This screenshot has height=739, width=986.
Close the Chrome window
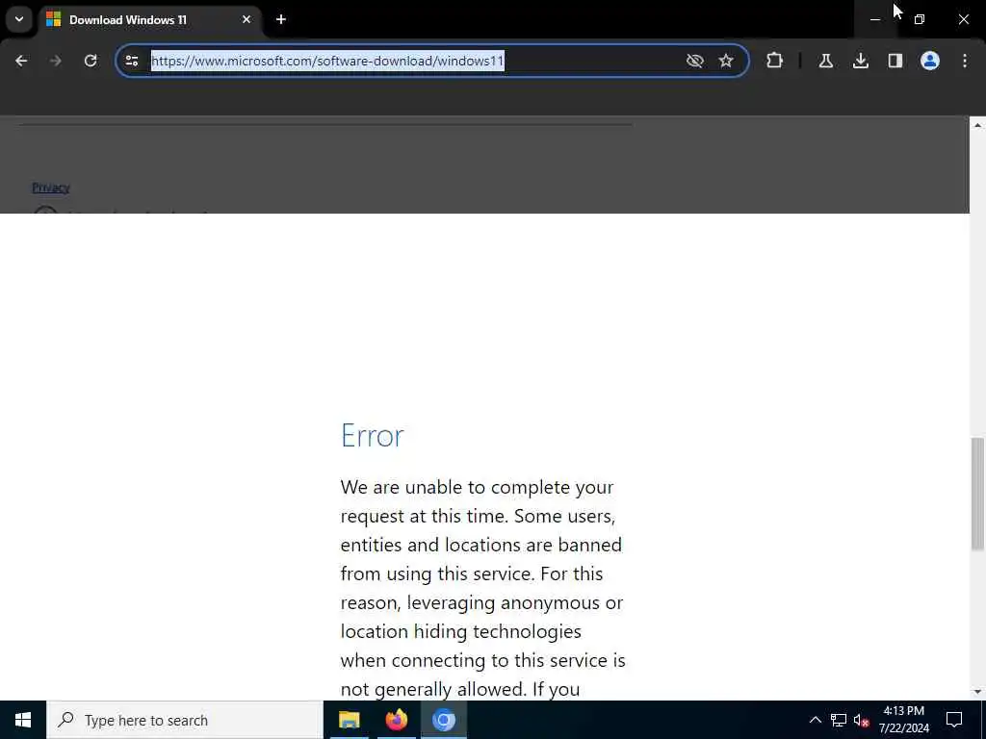pos(963,19)
